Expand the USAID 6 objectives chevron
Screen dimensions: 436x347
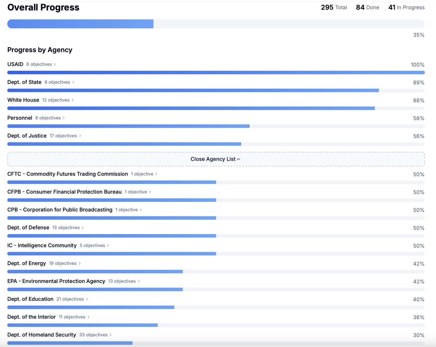(55, 64)
